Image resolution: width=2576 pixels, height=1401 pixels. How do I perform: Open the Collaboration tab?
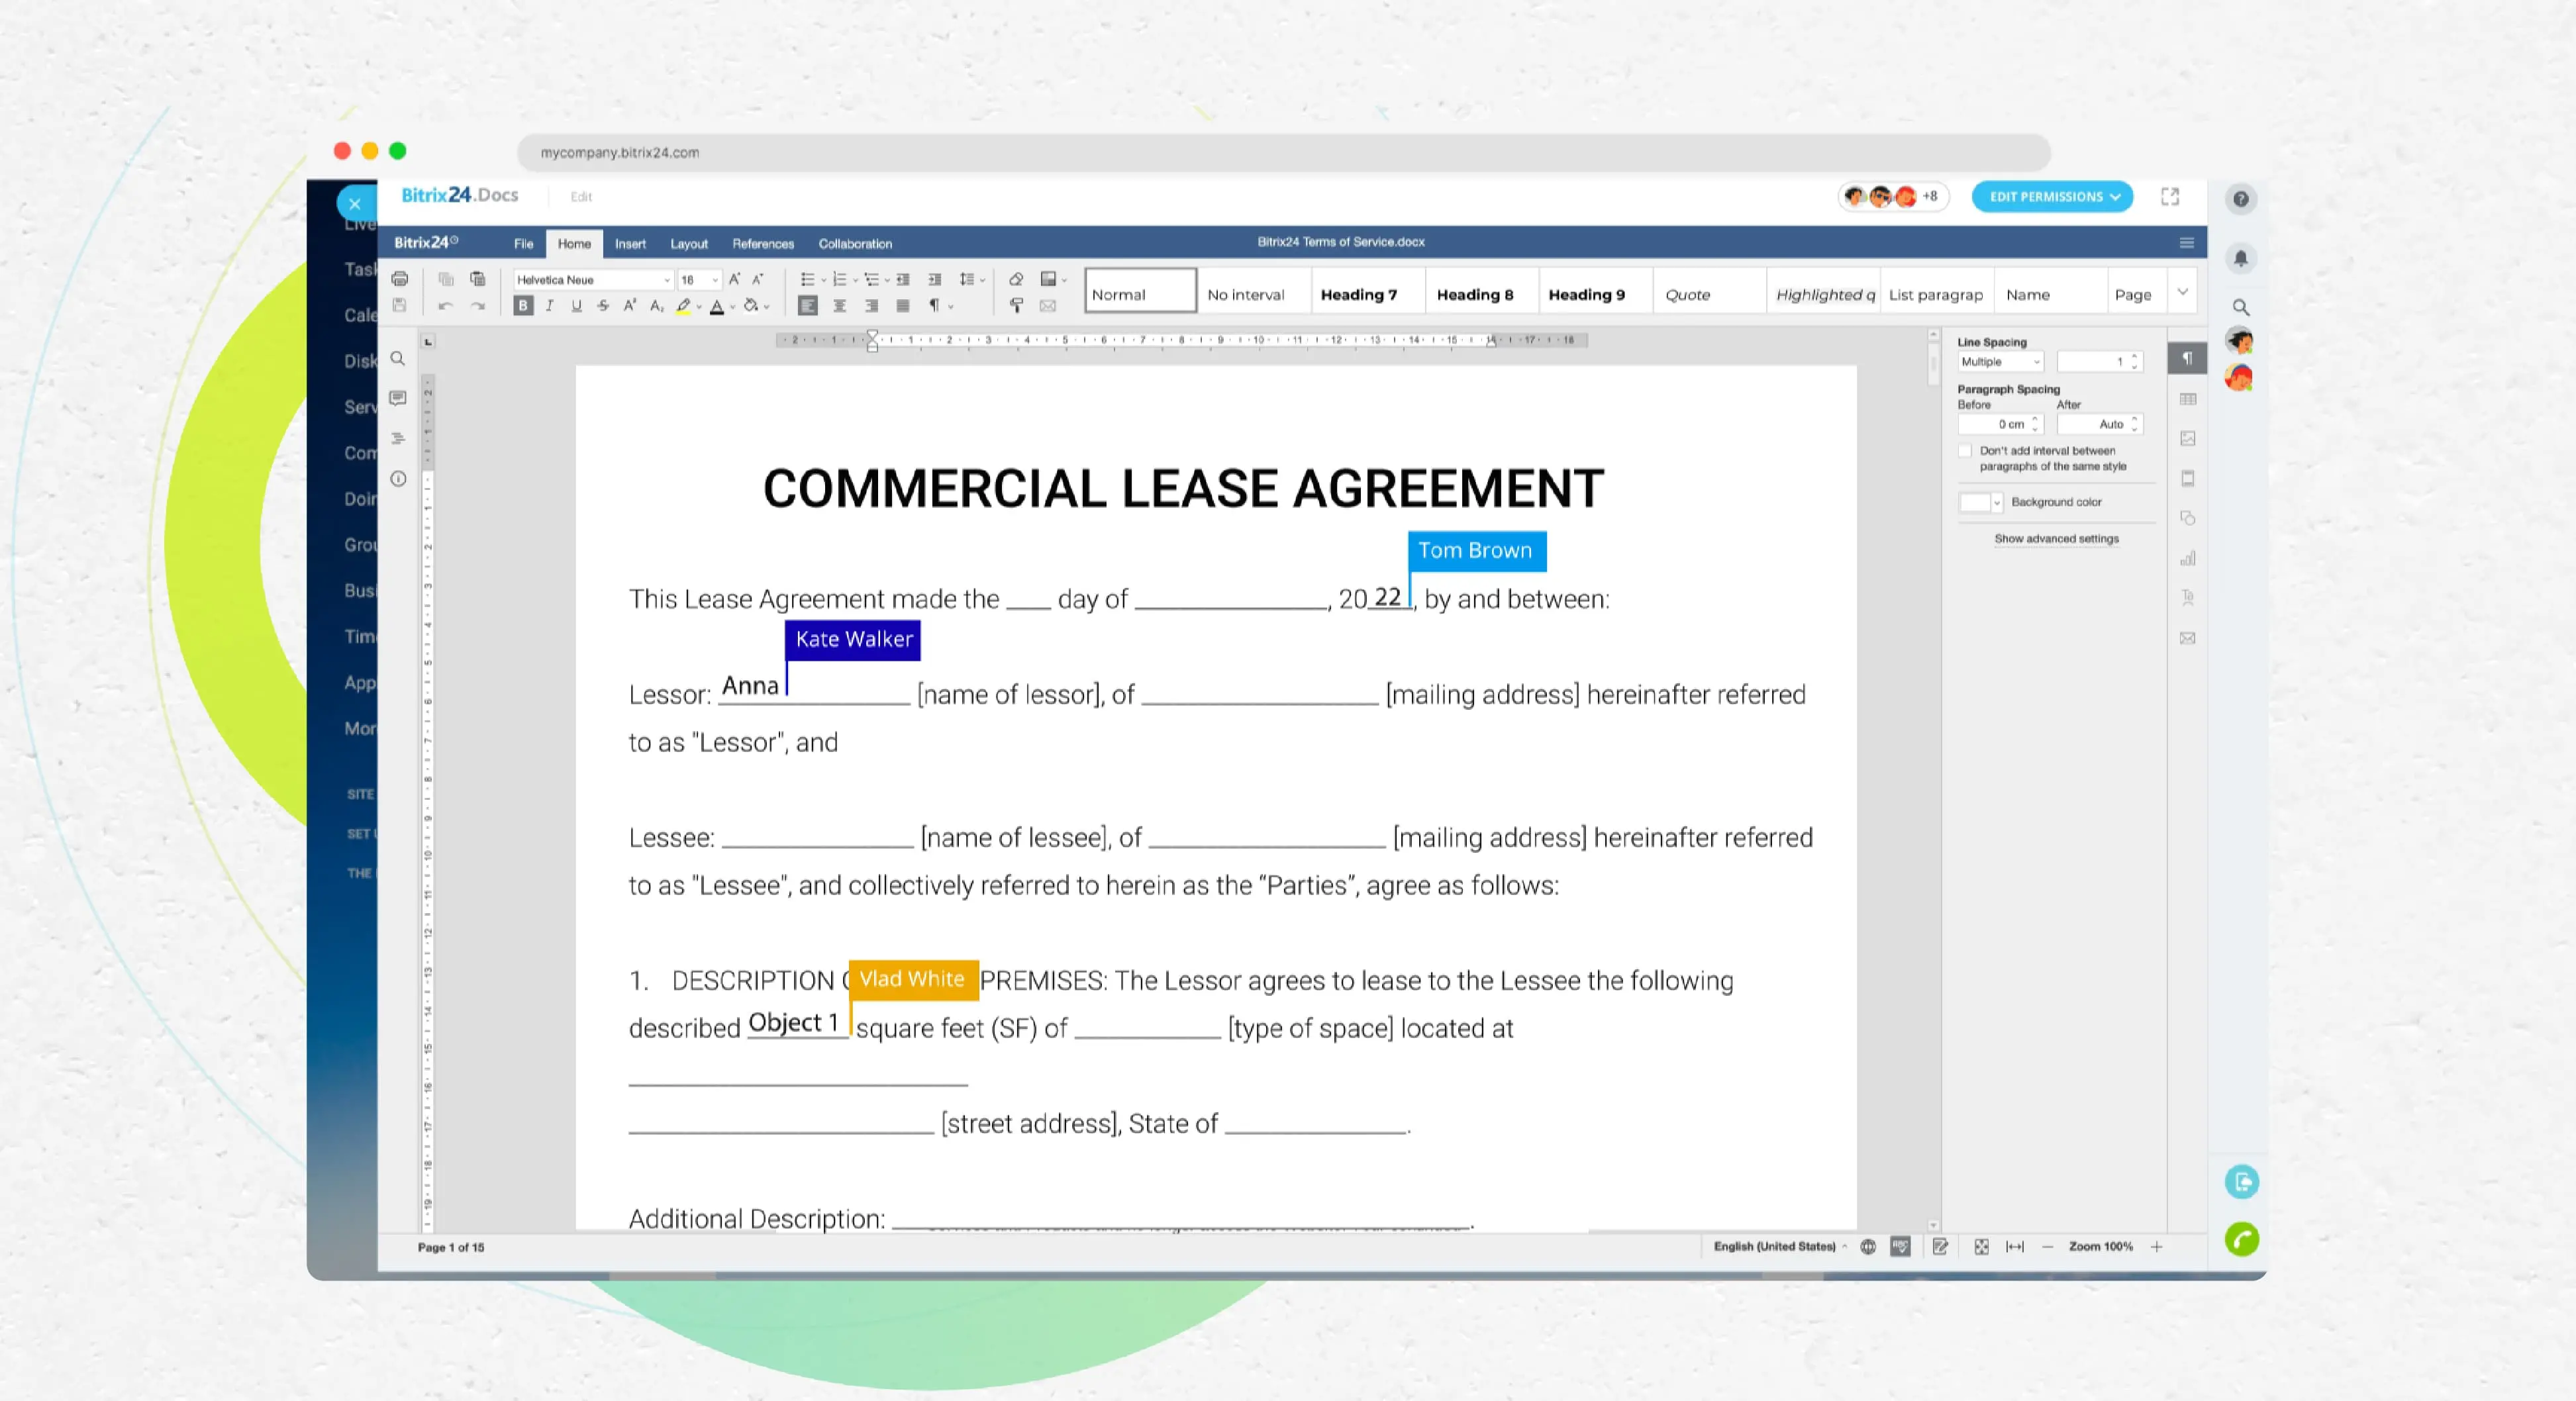tap(855, 244)
